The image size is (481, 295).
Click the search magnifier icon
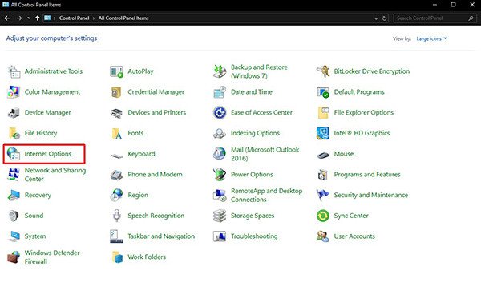pos(471,18)
